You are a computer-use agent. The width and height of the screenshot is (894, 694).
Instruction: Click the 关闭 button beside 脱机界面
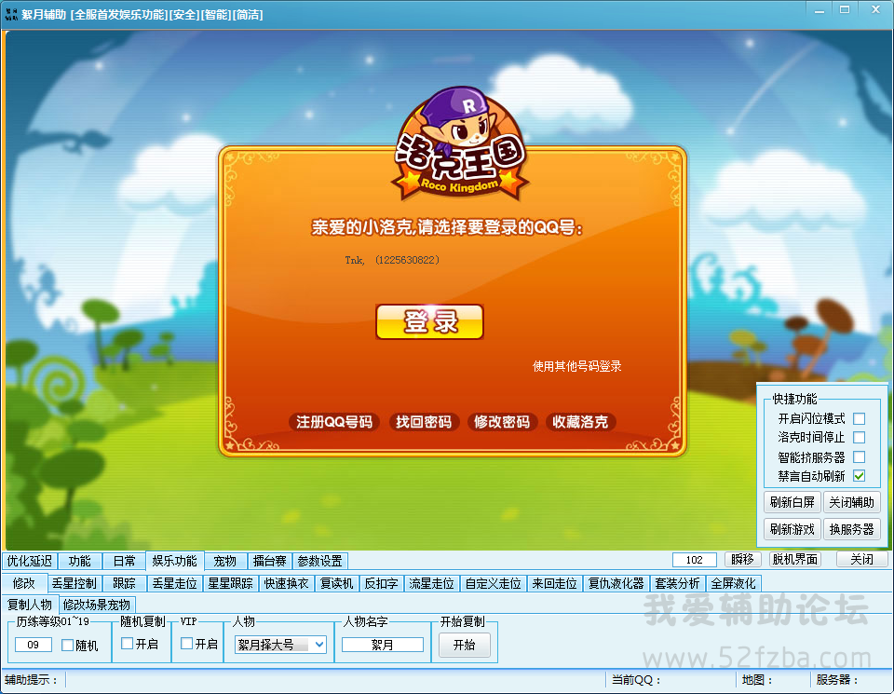point(861,560)
